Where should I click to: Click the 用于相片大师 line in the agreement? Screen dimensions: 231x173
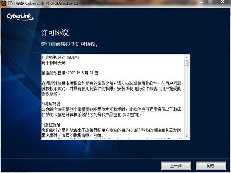pos(54,63)
